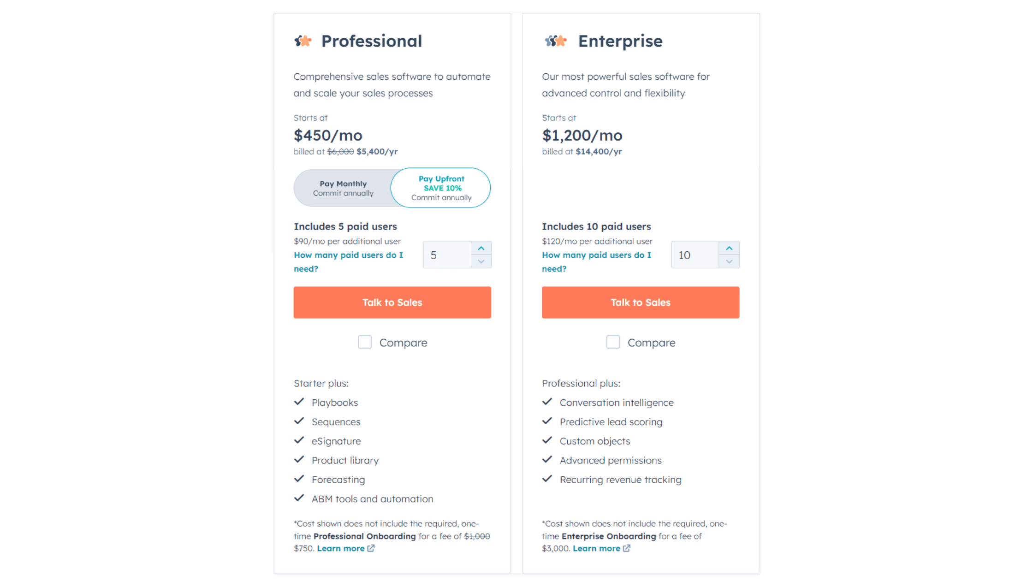Click Learn more about Enterprise Onboarding
1033x581 pixels.
point(597,548)
